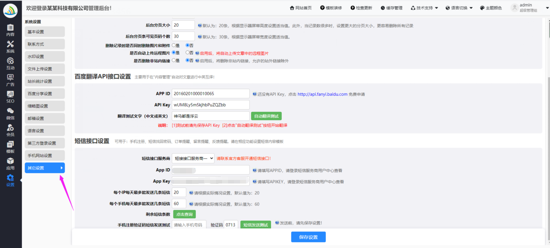Select 否 for 删除记录时同时删除图片和附件

pyautogui.click(x=187, y=45)
